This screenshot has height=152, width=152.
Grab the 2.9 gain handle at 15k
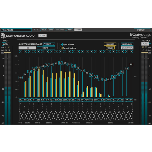(122, 72)
